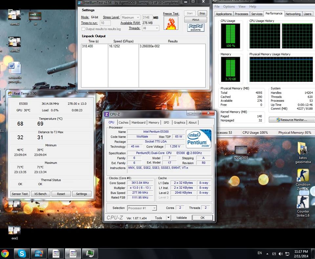Viewport: 315px width, 259px height.
Task: Click the PayPal Donate button icon
Action: click(x=196, y=27)
